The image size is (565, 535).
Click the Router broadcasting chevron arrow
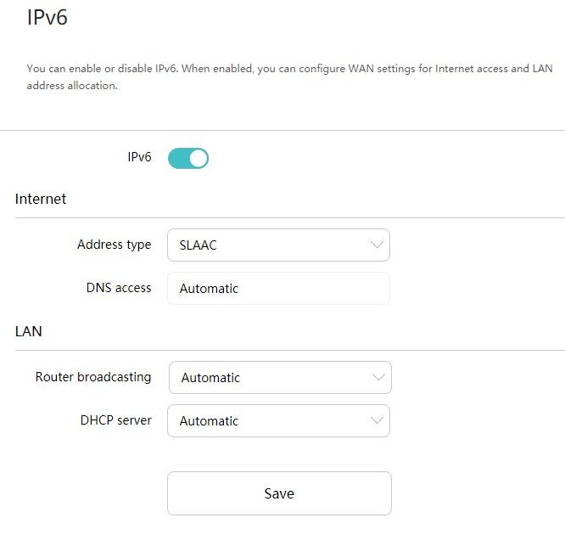[x=379, y=378]
